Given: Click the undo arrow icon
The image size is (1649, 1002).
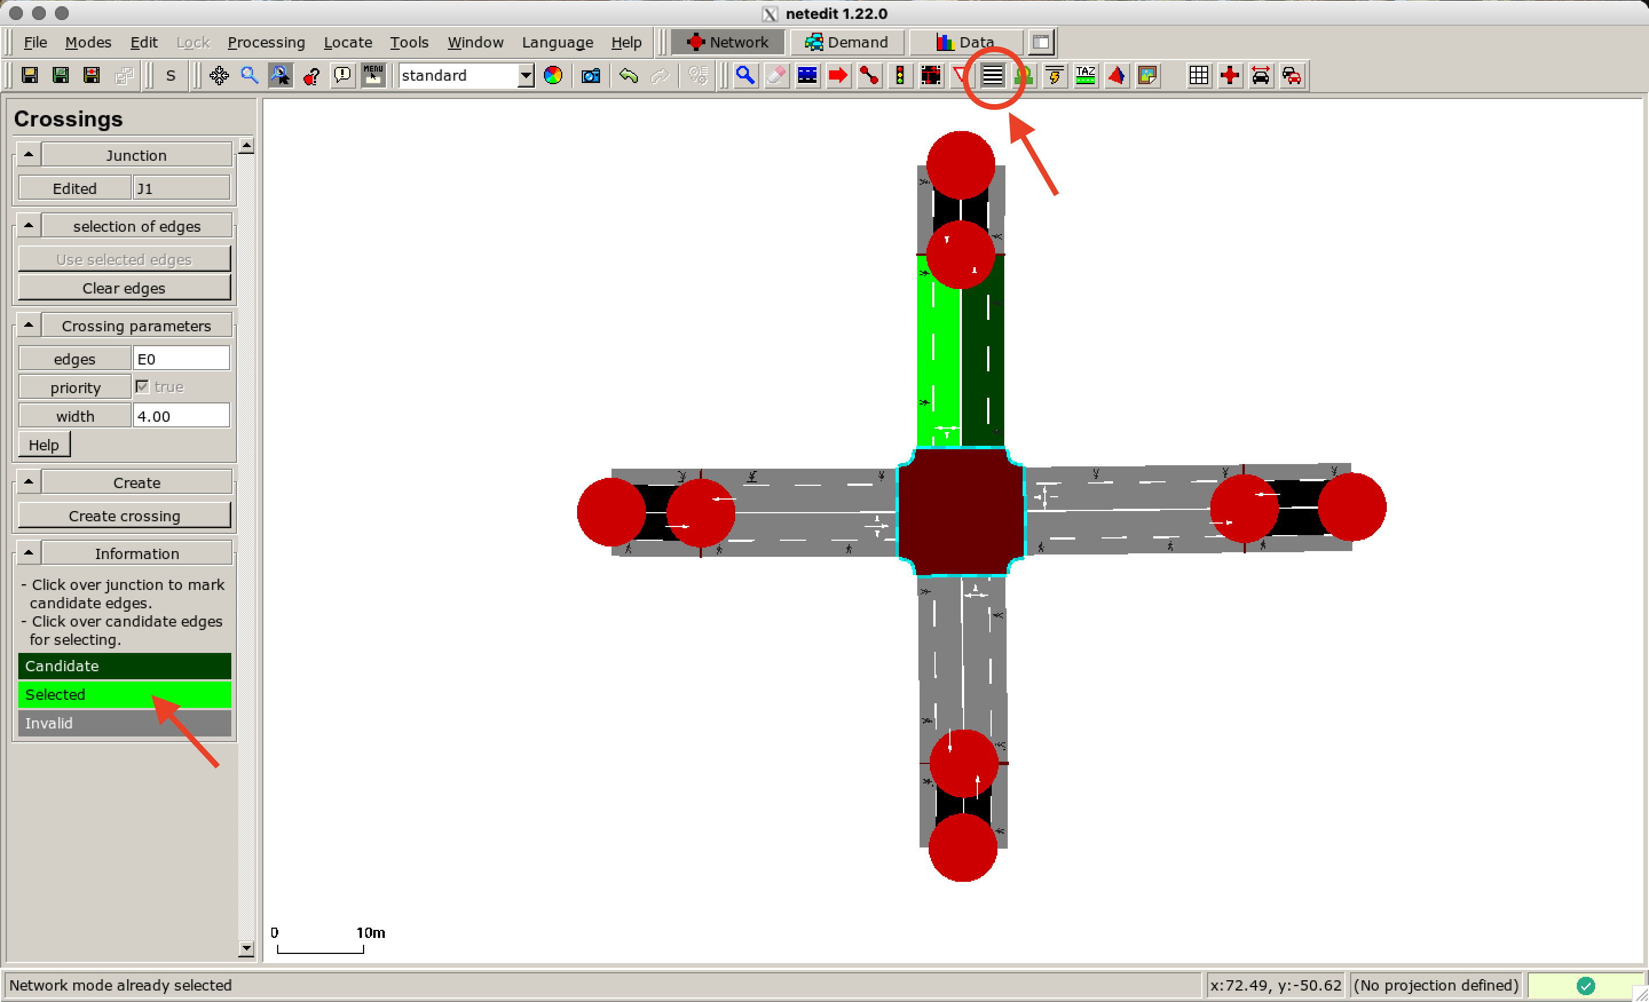Looking at the screenshot, I should point(629,76).
